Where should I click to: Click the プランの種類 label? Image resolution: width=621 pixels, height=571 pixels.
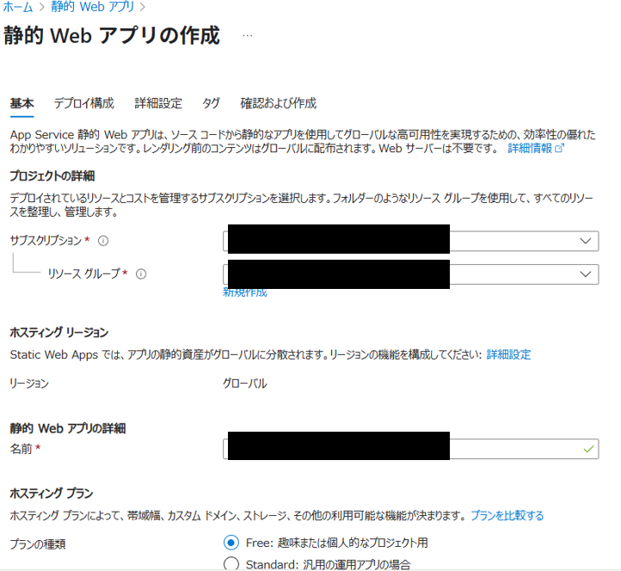tap(38, 544)
